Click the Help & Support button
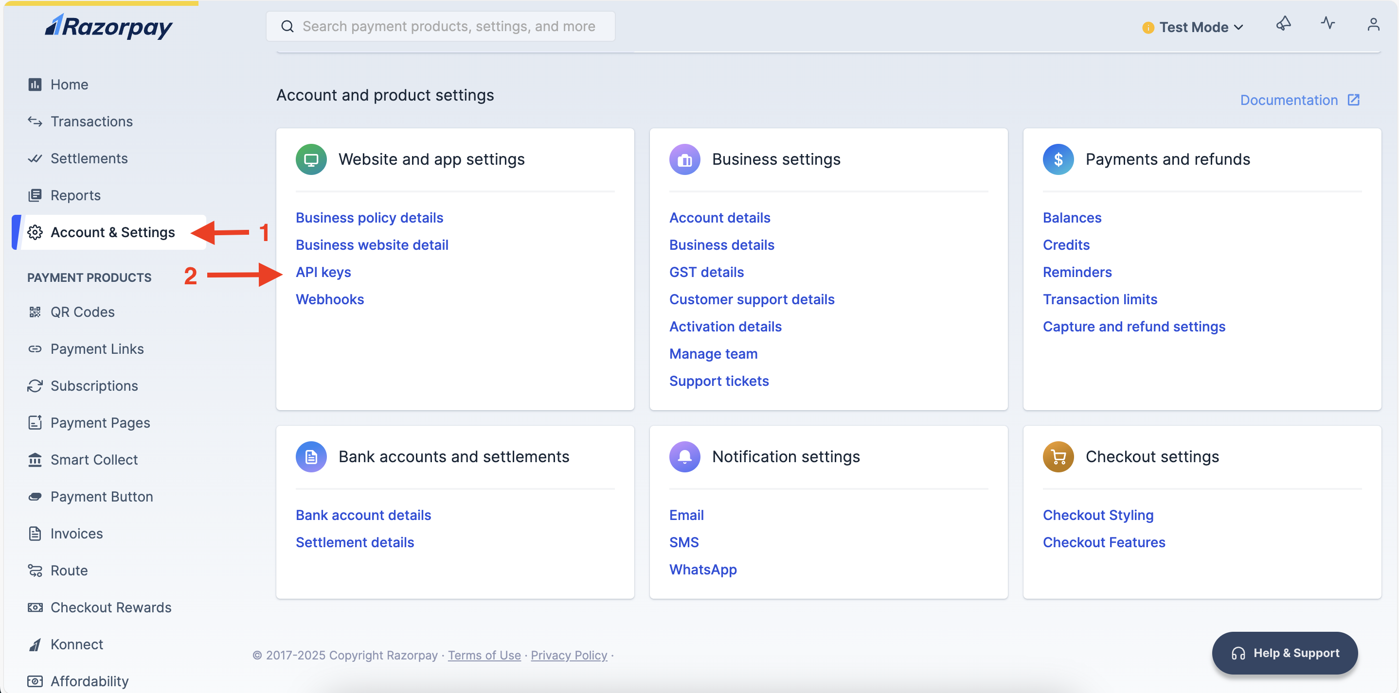Viewport: 1399px width, 693px height. tap(1285, 653)
